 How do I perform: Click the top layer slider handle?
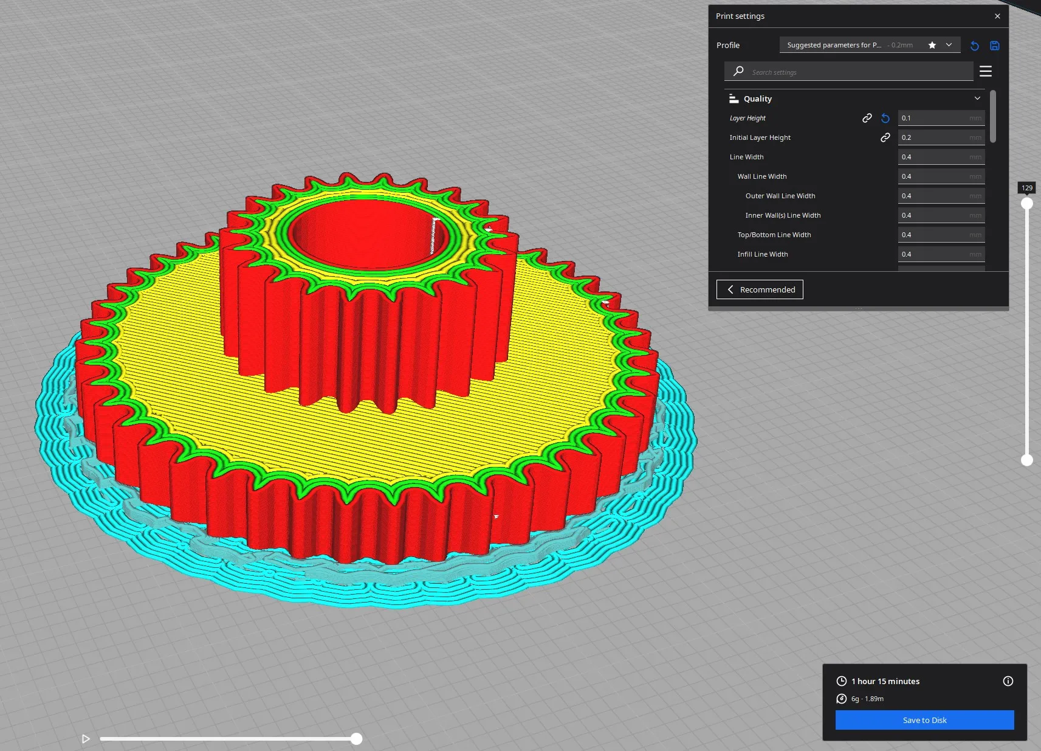(x=1027, y=204)
